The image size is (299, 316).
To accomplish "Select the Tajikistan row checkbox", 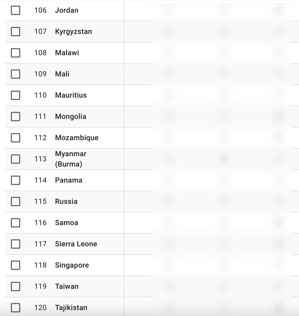I will coord(16,308).
